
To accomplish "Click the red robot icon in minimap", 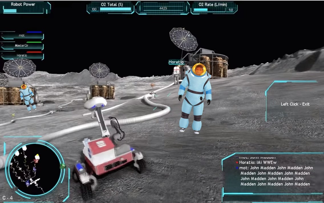I will coord(36,161).
